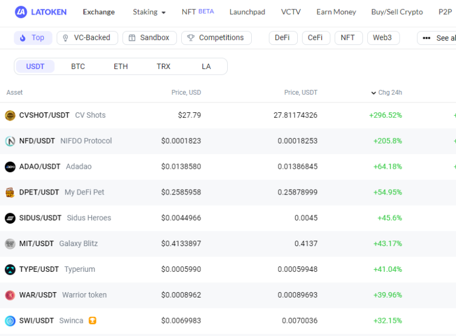Switch to the TRX market tab
Viewport: 456px width, 336px height.
coord(164,66)
